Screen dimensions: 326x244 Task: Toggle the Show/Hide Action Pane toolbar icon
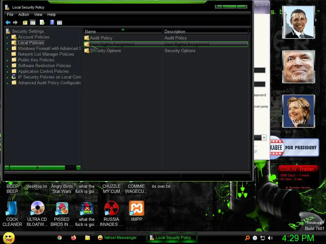coord(60,23)
